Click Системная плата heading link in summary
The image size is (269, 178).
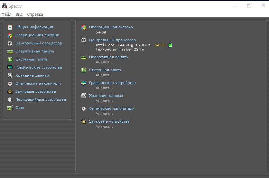(105, 70)
